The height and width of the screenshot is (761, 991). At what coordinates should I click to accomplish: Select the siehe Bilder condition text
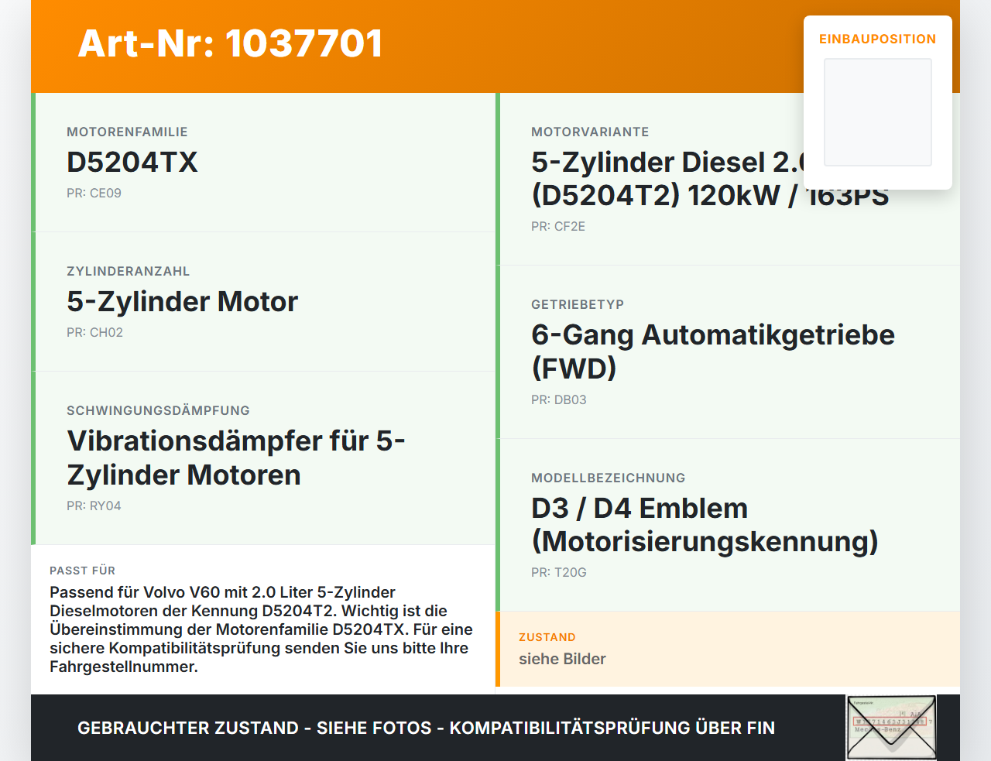pos(562,659)
